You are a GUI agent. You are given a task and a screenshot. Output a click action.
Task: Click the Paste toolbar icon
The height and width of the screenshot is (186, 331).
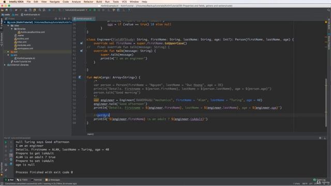[x=35, y=10]
